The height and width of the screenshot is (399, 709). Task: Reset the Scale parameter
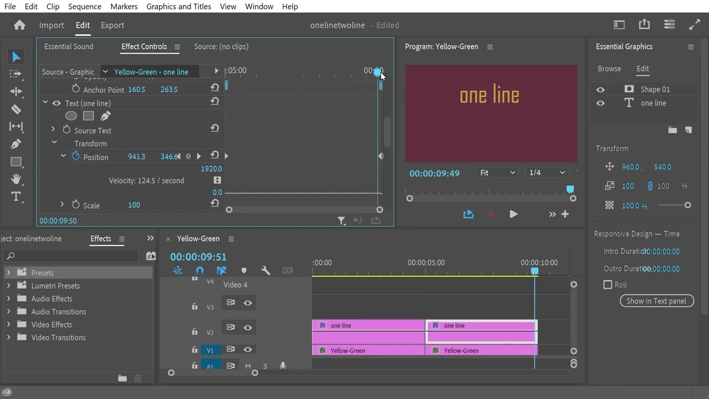(x=214, y=203)
